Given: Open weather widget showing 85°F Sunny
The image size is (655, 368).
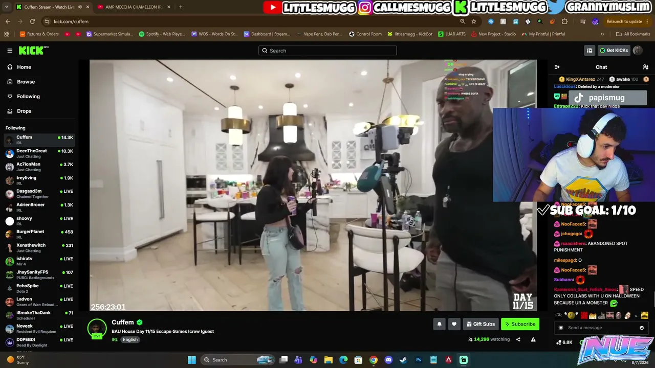Looking at the screenshot, I should point(18,360).
